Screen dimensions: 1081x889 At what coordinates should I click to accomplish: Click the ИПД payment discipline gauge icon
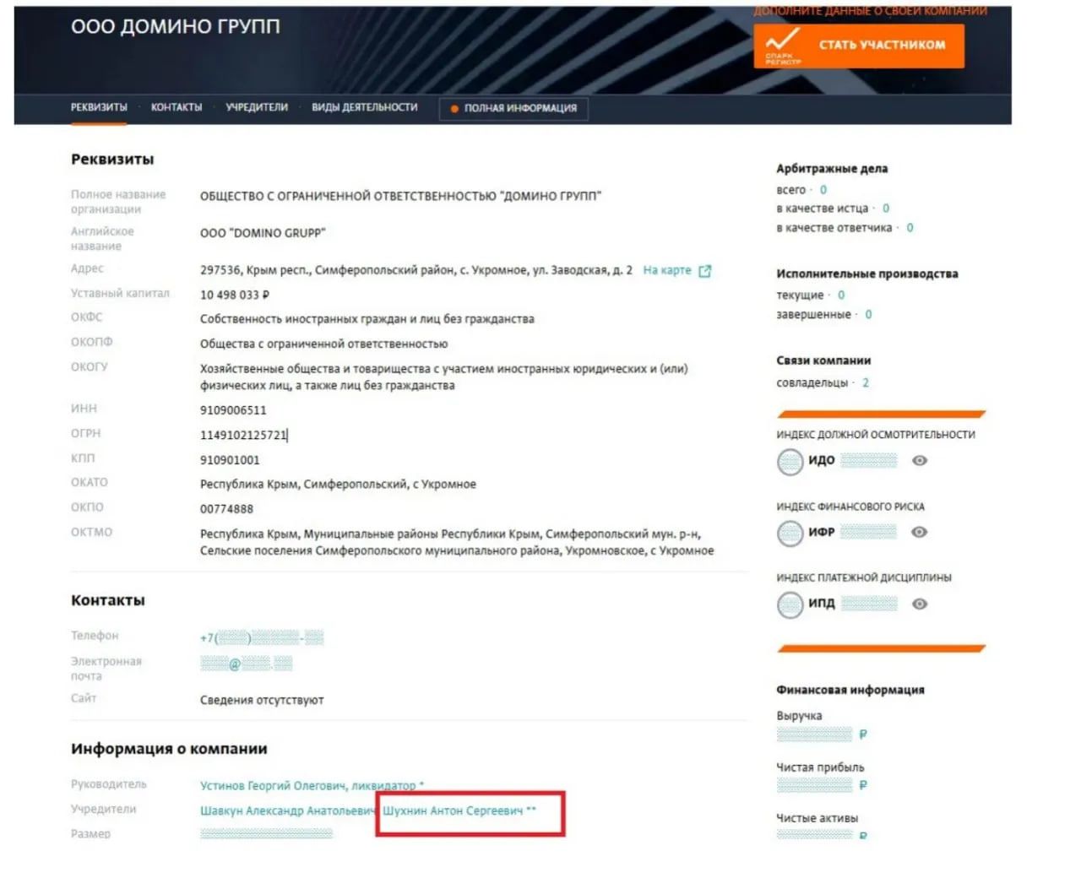(790, 604)
